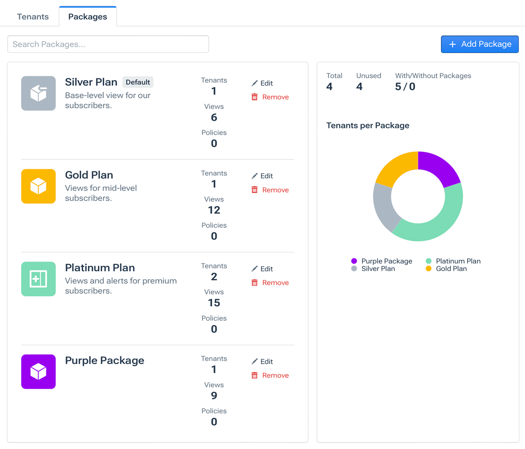Viewport: 525px width, 449px height.
Task: Click Remove next to Silver Plan
Action: pyautogui.click(x=276, y=97)
